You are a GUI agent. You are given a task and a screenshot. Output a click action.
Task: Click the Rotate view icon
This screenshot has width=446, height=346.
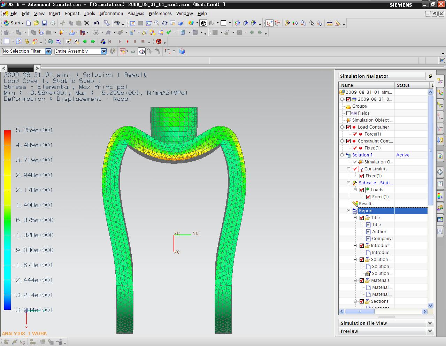(x=164, y=23)
